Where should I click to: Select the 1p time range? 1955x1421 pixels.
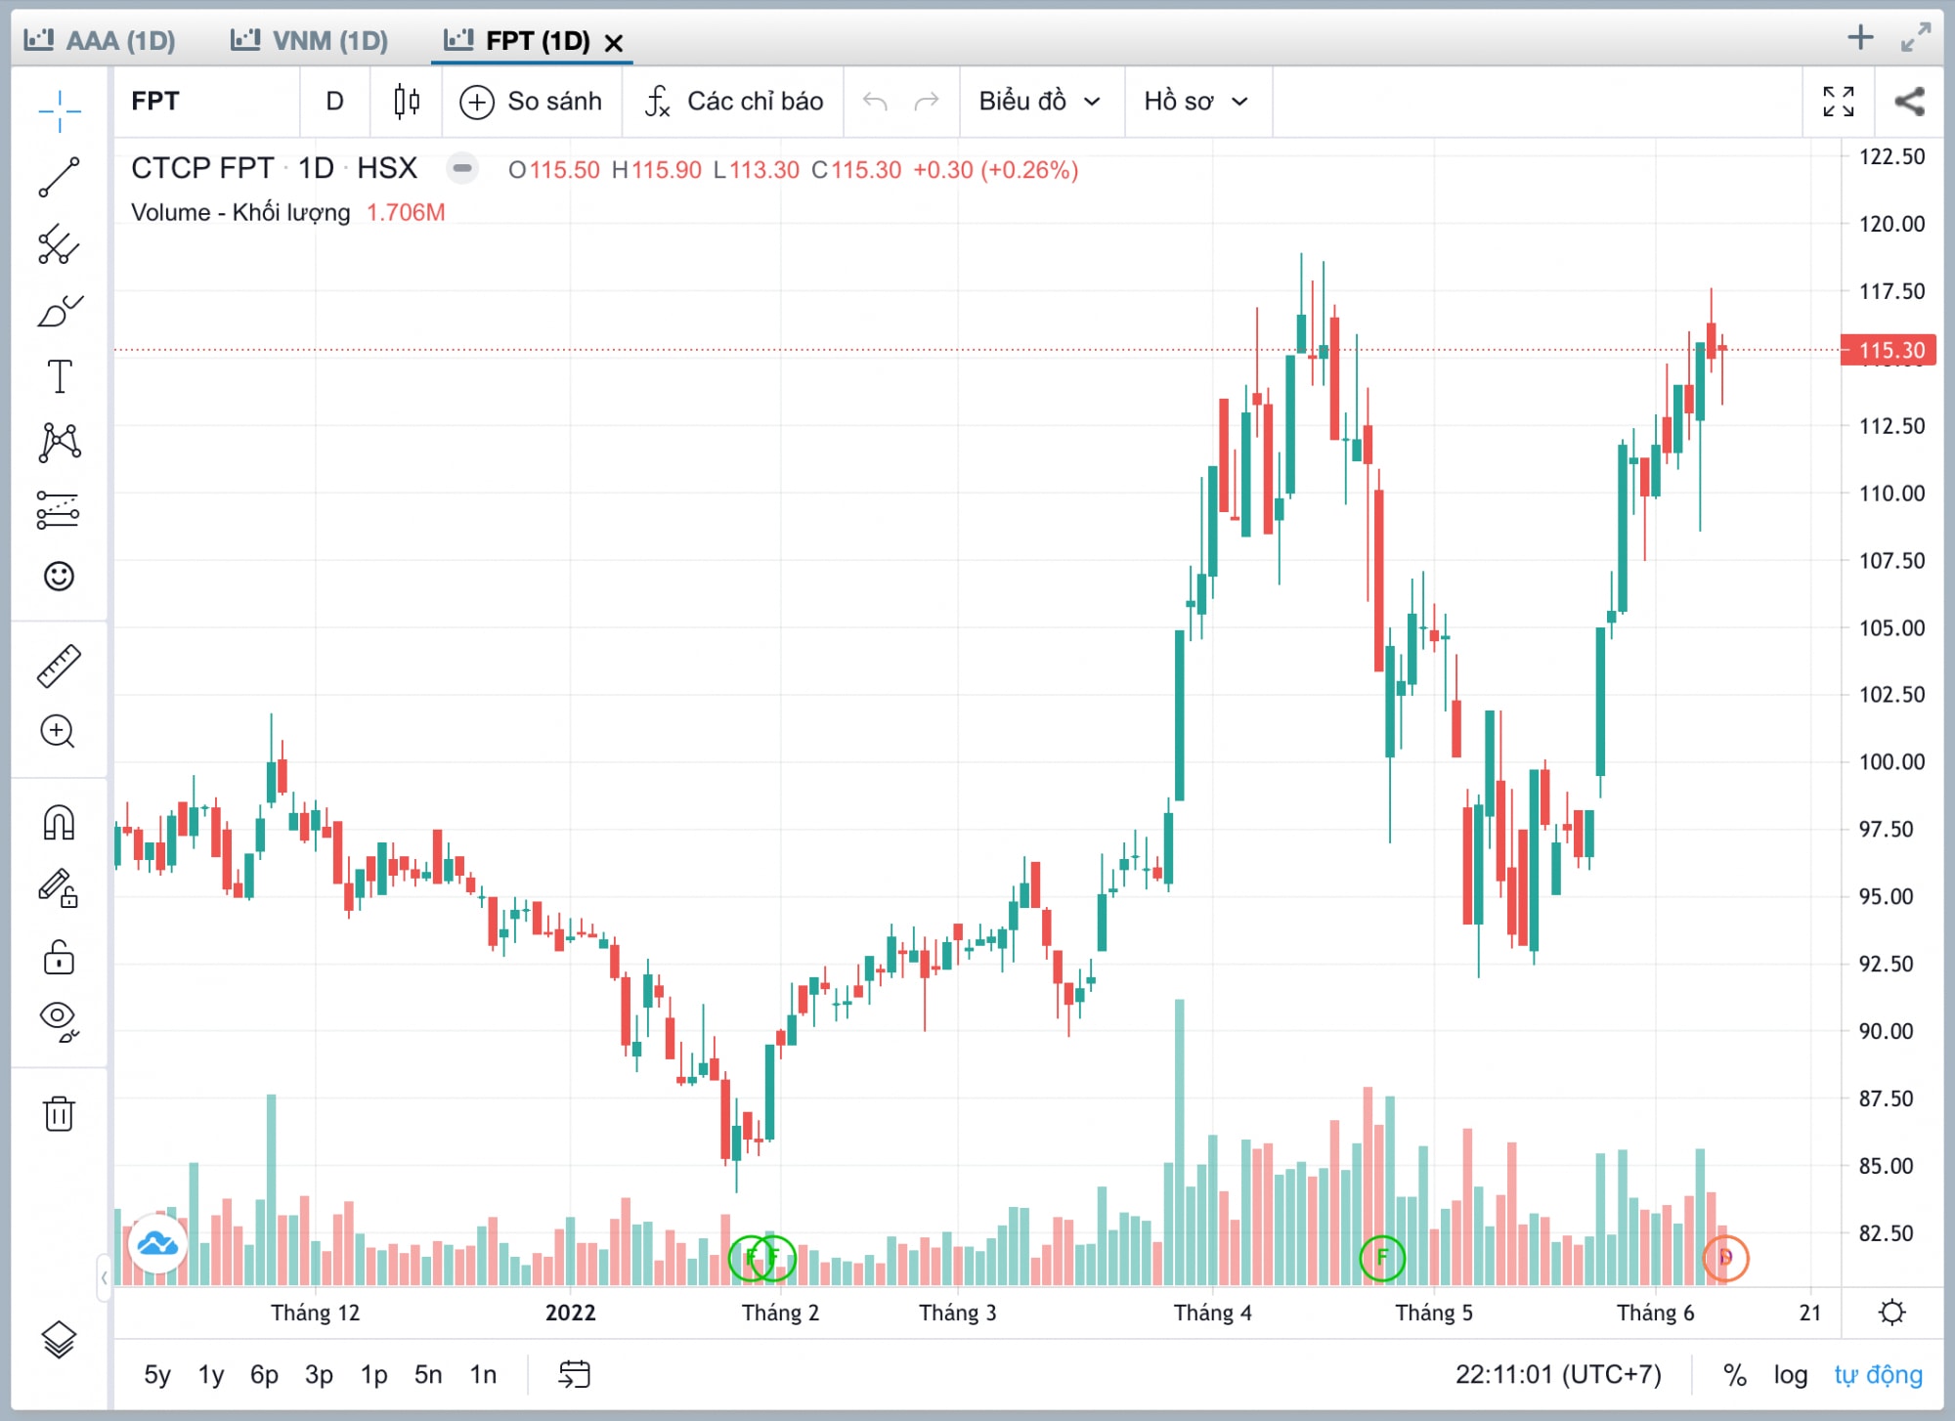(373, 1374)
